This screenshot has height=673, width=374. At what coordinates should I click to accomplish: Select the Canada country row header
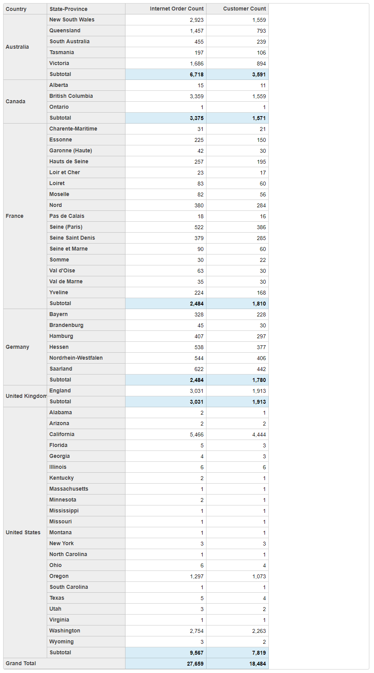tap(16, 101)
